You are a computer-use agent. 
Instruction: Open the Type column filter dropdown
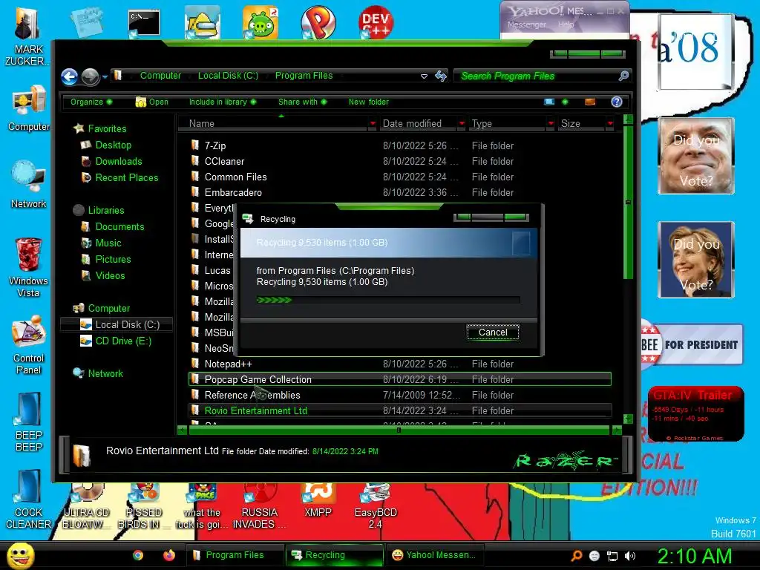(x=551, y=124)
